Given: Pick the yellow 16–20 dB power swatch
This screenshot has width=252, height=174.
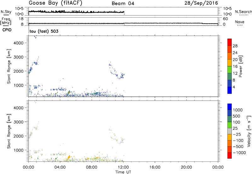Looking at the screenshot, I should 230,63.
